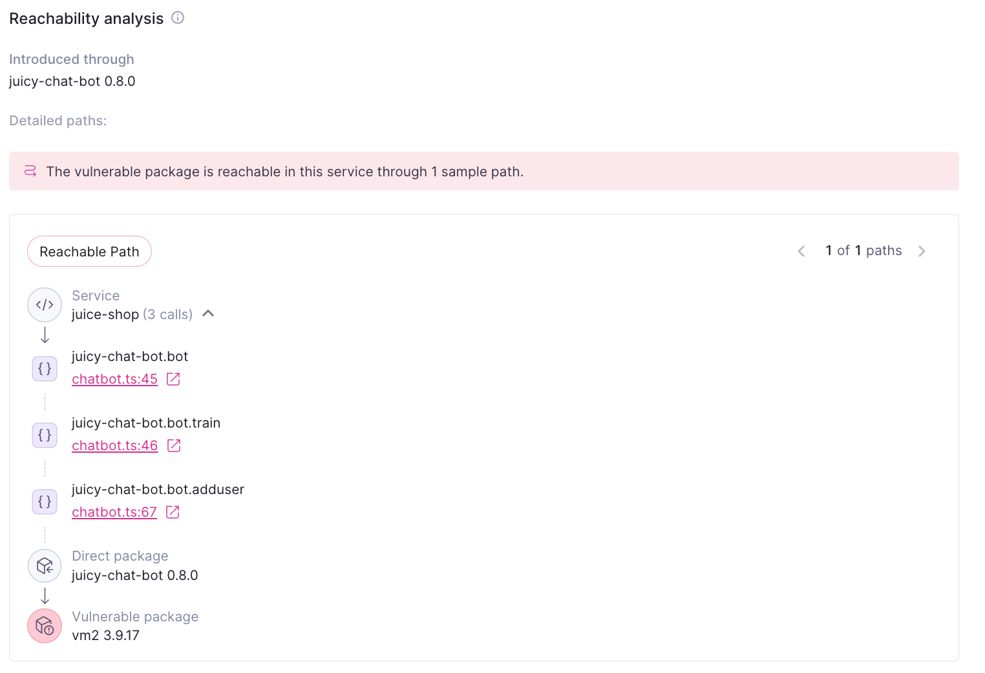
Task: Collapse the juice-shop calls chevron
Action: (208, 314)
